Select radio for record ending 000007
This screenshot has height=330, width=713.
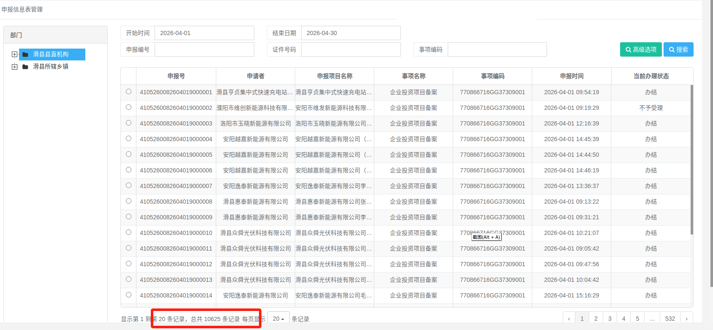coord(128,185)
